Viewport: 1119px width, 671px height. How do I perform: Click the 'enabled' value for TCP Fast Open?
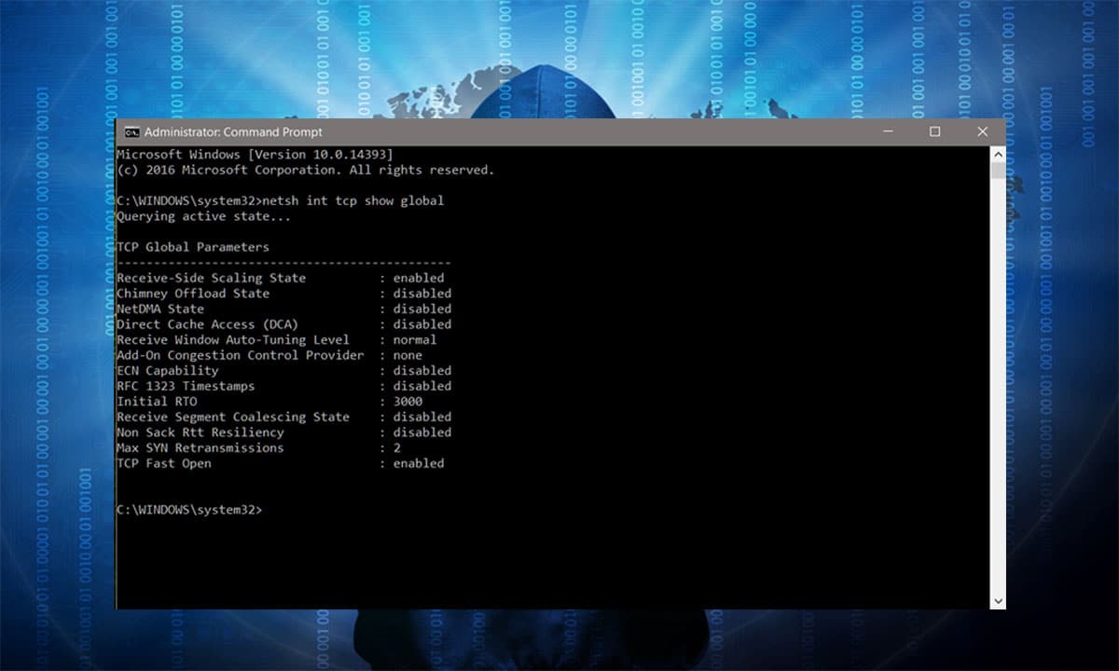point(419,463)
